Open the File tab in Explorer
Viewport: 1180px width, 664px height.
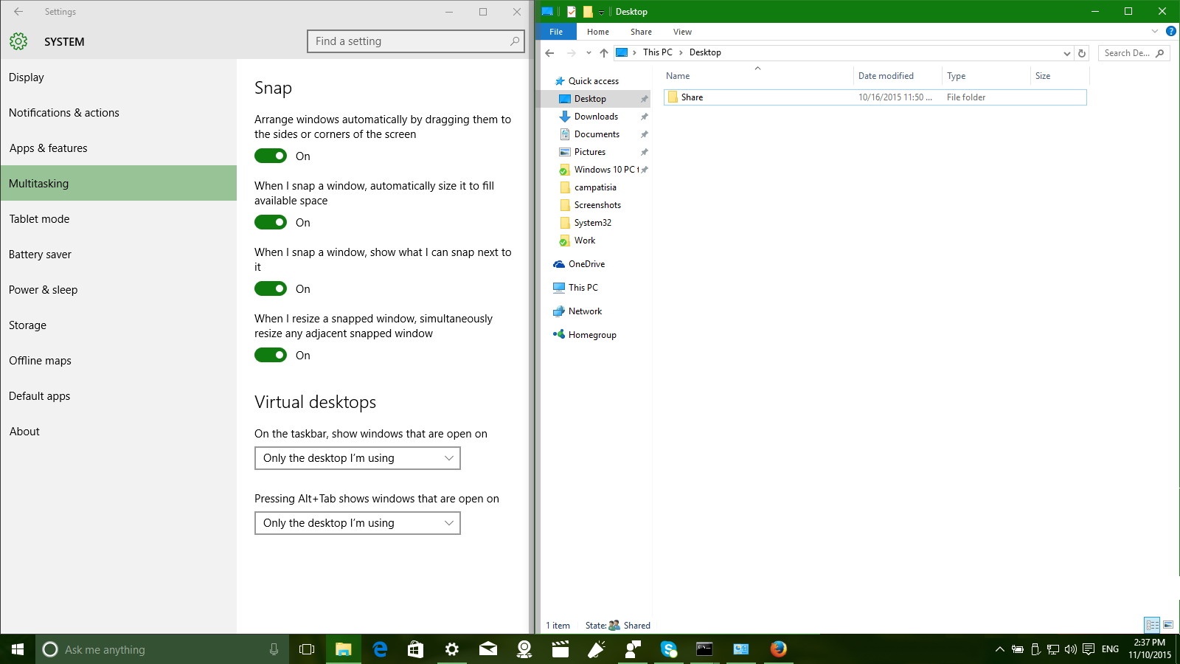point(556,32)
